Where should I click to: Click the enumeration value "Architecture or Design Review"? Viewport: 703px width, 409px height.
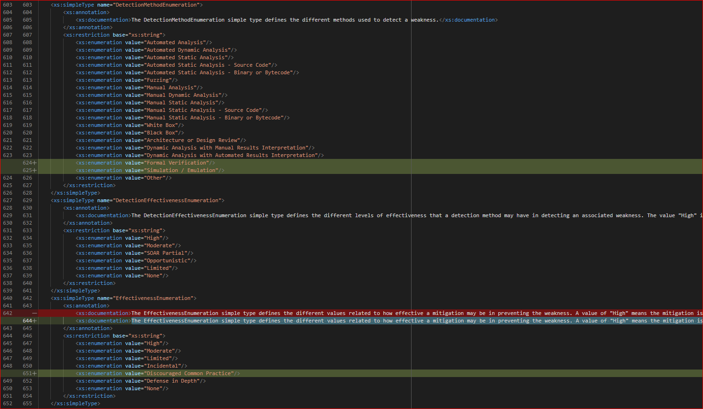(x=195, y=140)
